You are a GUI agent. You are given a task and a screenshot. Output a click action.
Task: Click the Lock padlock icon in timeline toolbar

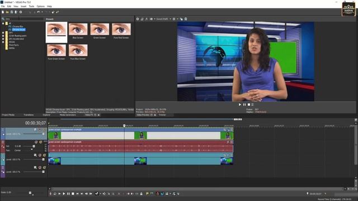[x=142, y=194]
